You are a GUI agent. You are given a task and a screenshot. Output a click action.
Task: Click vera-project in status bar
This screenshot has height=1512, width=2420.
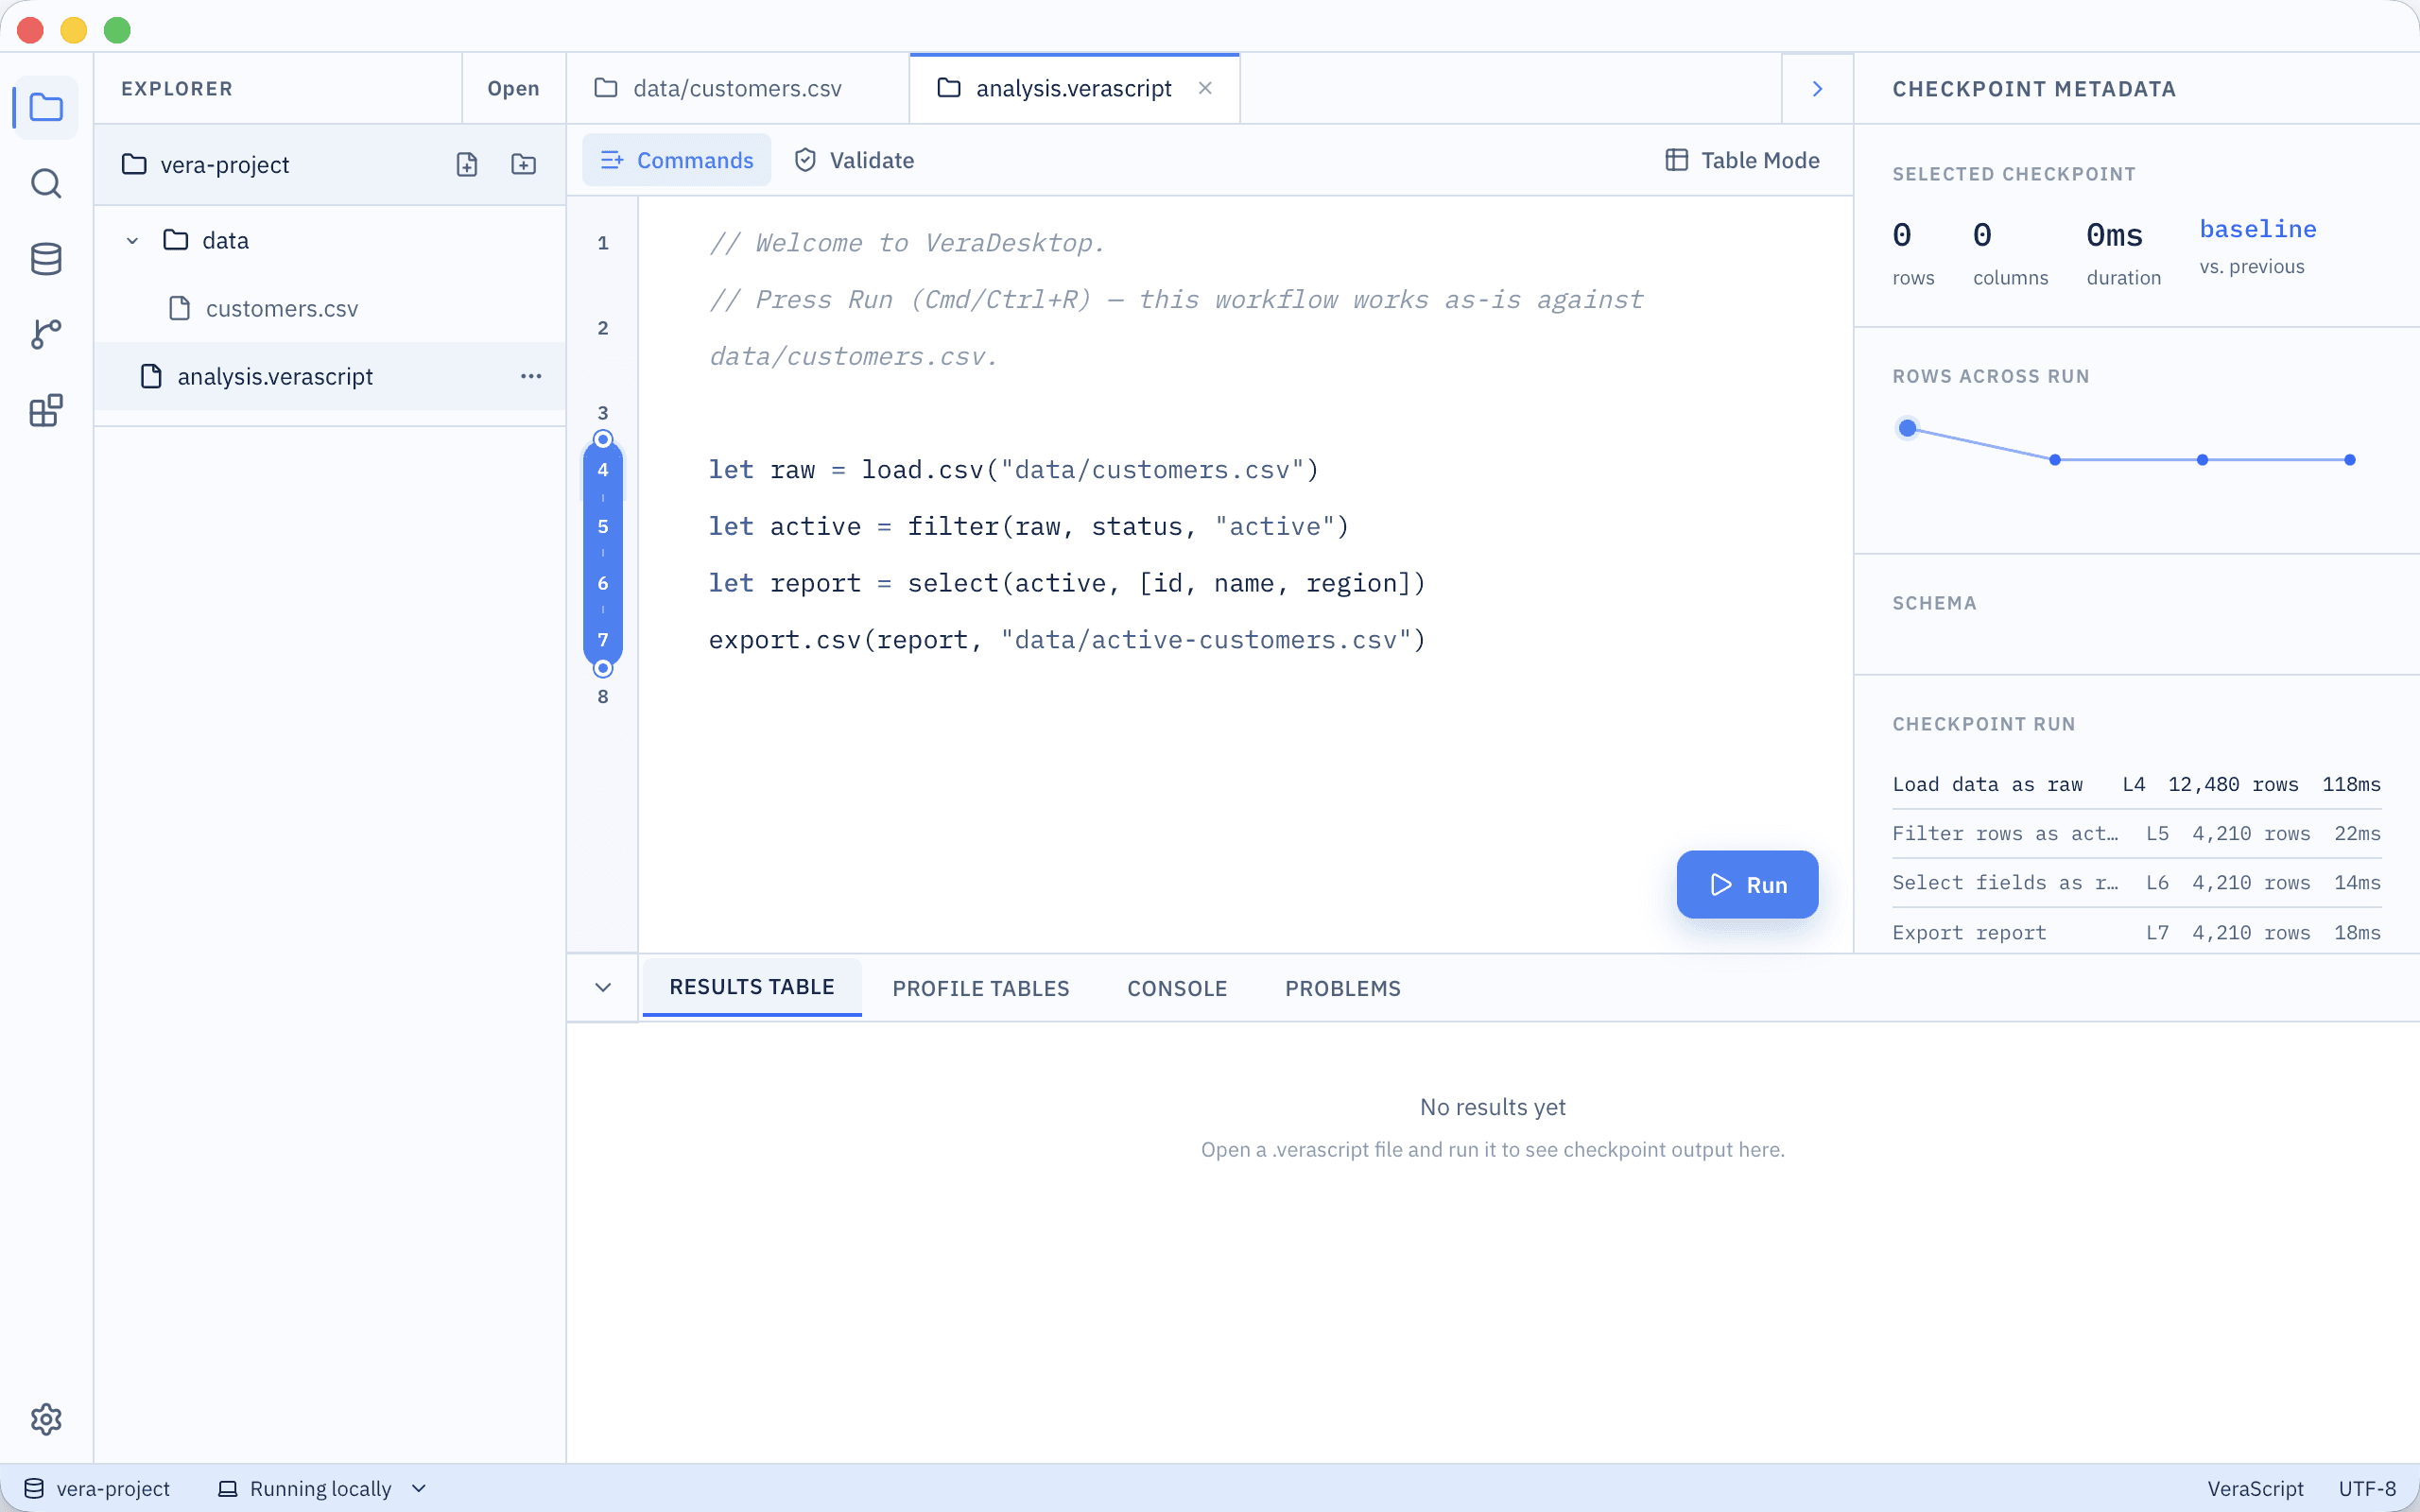[97, 1488]
